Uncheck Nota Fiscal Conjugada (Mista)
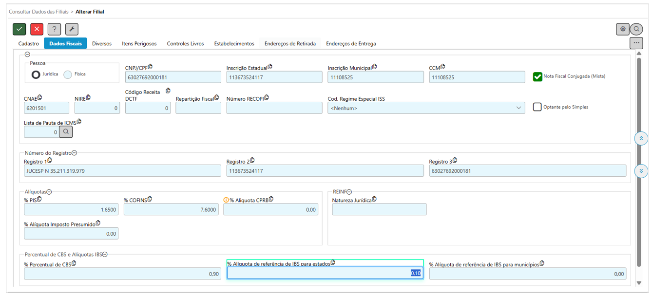The image size is (652, 297). (x=537, y=76)
